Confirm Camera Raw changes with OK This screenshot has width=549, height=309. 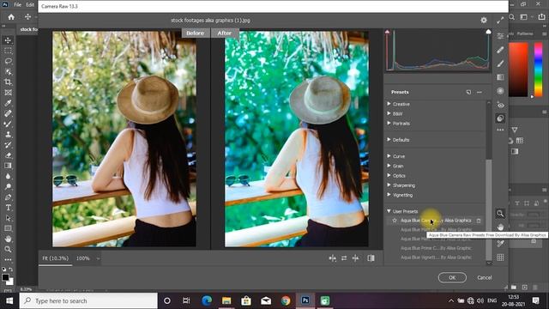[452, 277]
